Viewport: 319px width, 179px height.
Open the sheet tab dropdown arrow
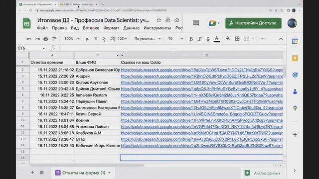pos(110,173)
